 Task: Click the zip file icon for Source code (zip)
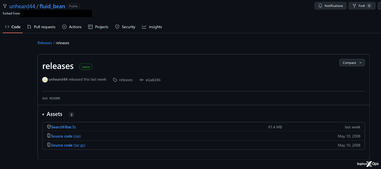point(49,136)
